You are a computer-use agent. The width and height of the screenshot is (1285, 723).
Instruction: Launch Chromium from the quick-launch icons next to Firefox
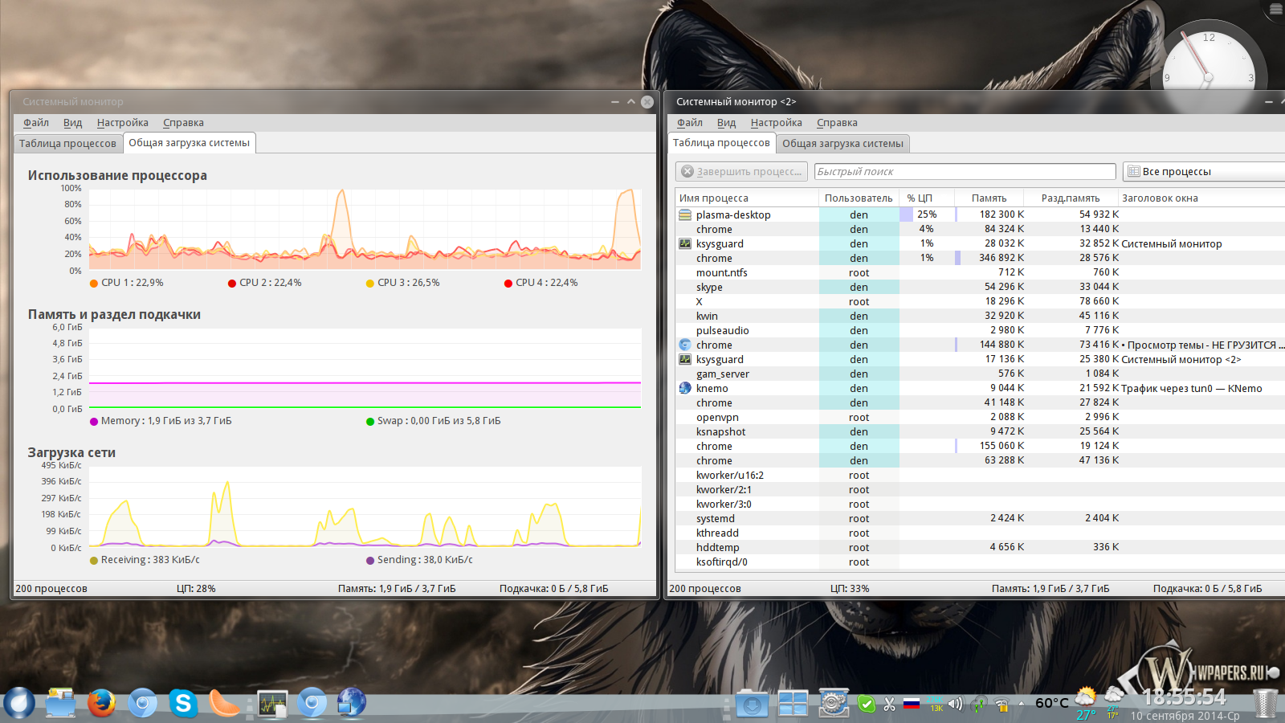pyautogui.click(x=143, y=704)
